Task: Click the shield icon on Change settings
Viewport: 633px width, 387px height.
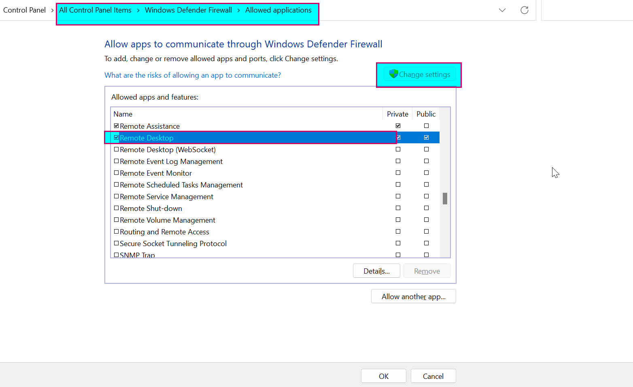Action: (x=393, y=74)
